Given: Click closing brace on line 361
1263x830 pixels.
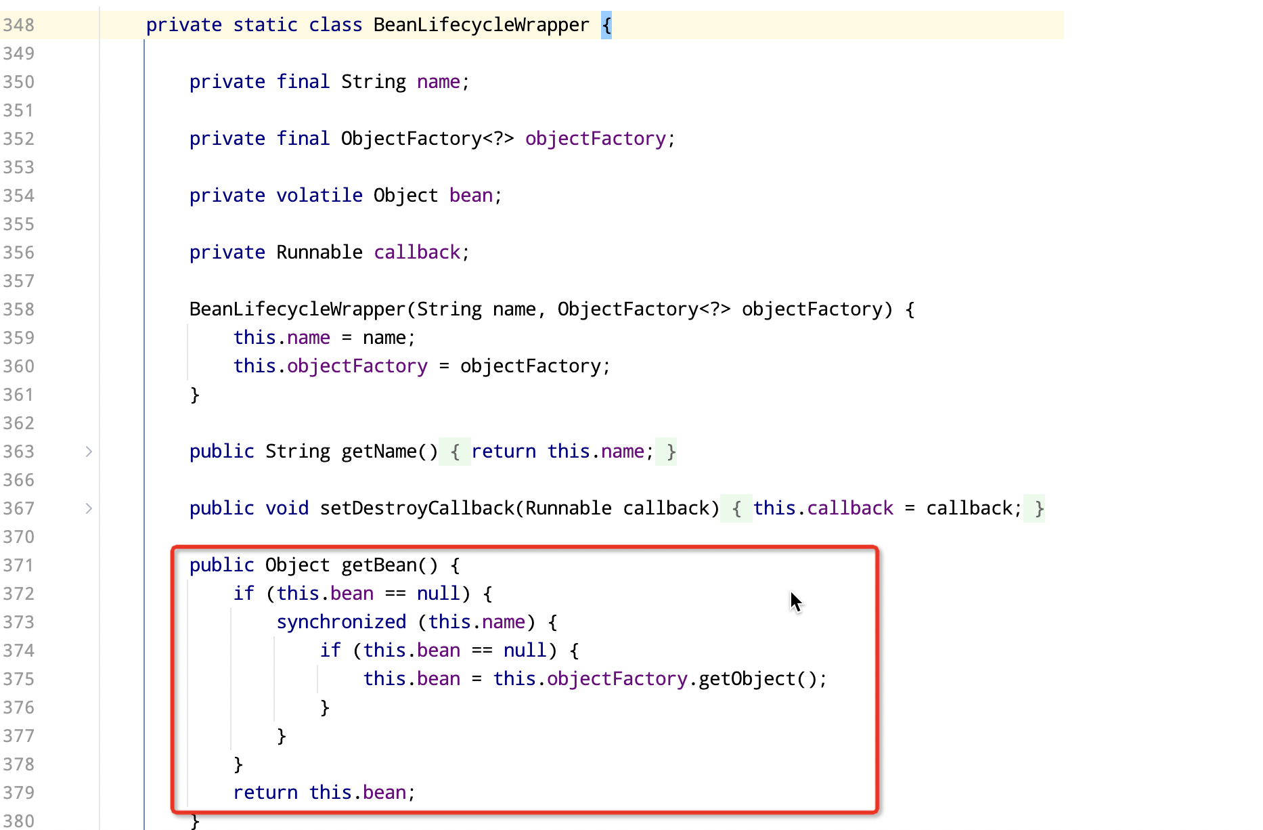Looking at the screenshot, I should 195,395.
